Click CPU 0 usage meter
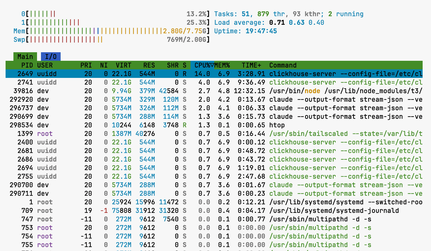The width and height of the screenshot is (431, 251). pyautogui.click(x=115, y=14)
